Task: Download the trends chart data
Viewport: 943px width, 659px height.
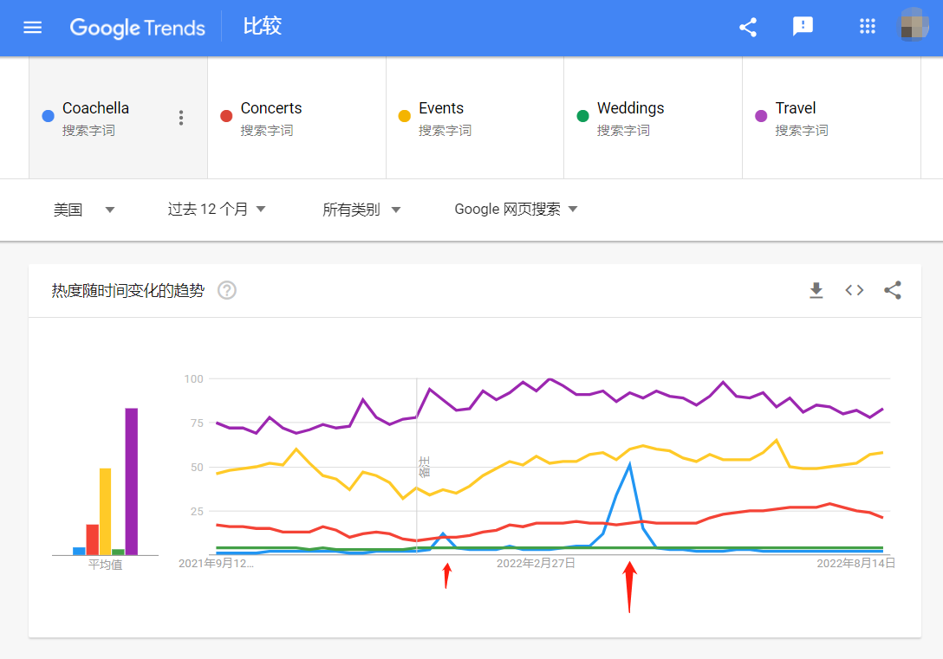Action: click(816, 291)
